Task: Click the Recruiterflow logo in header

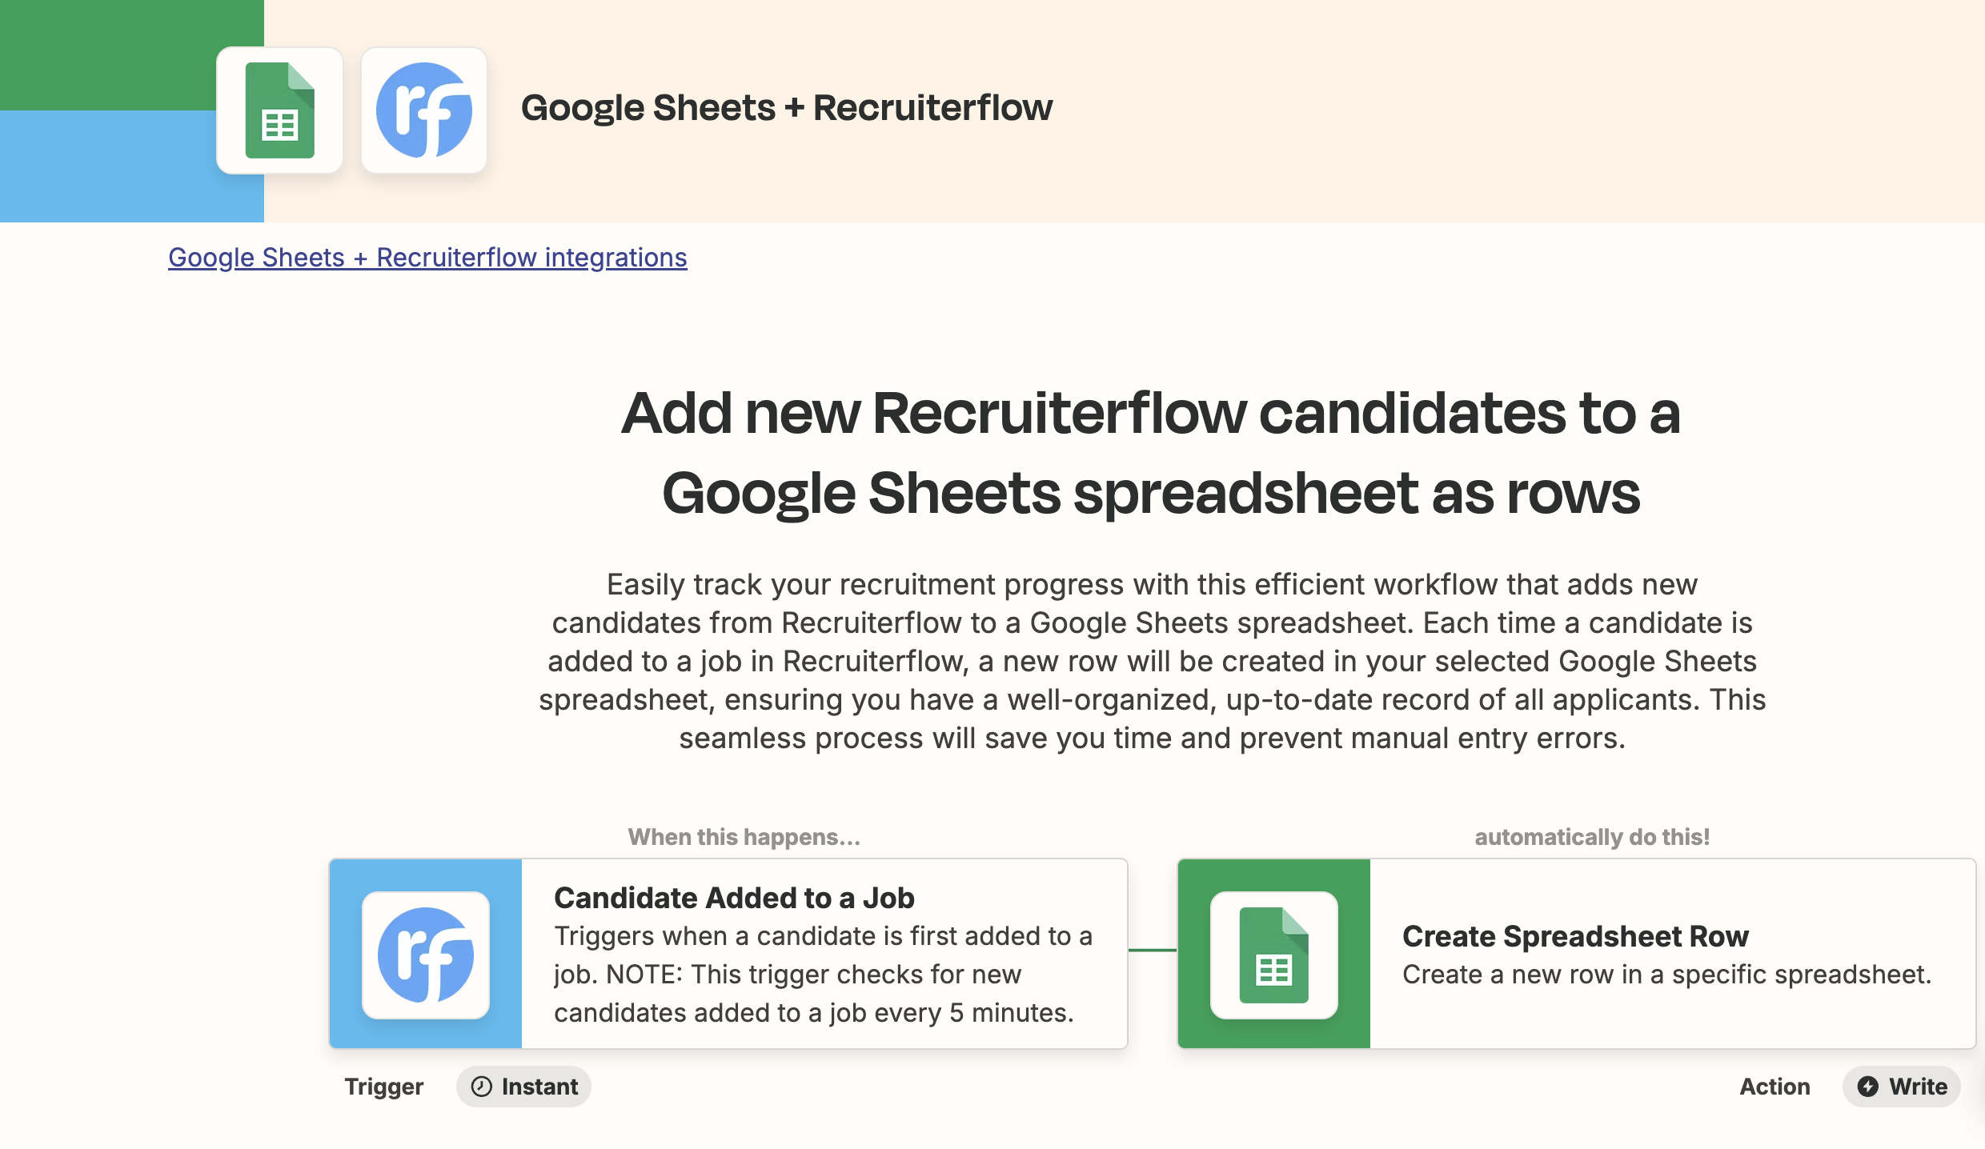Action: pos(424,110)
